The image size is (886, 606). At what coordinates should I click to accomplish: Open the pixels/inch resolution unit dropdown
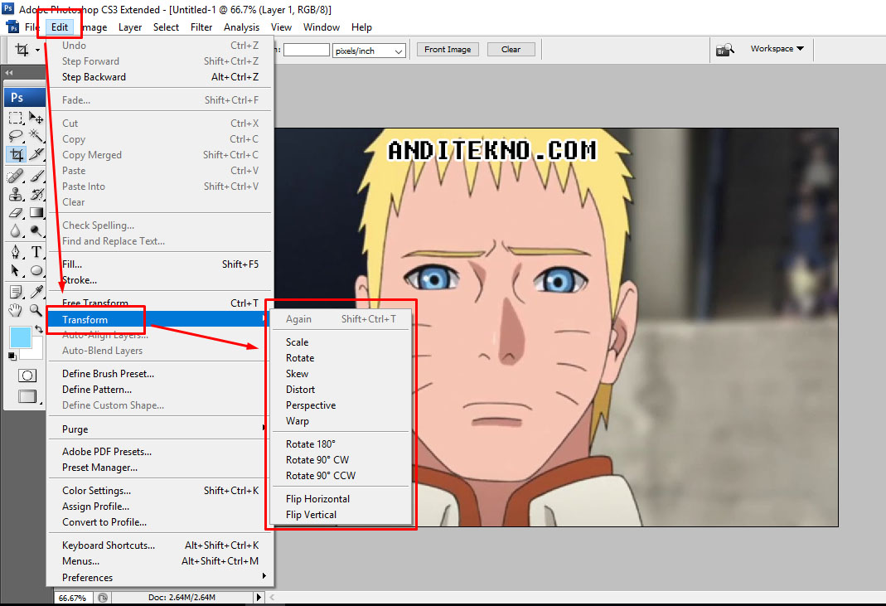coord(369,51)
